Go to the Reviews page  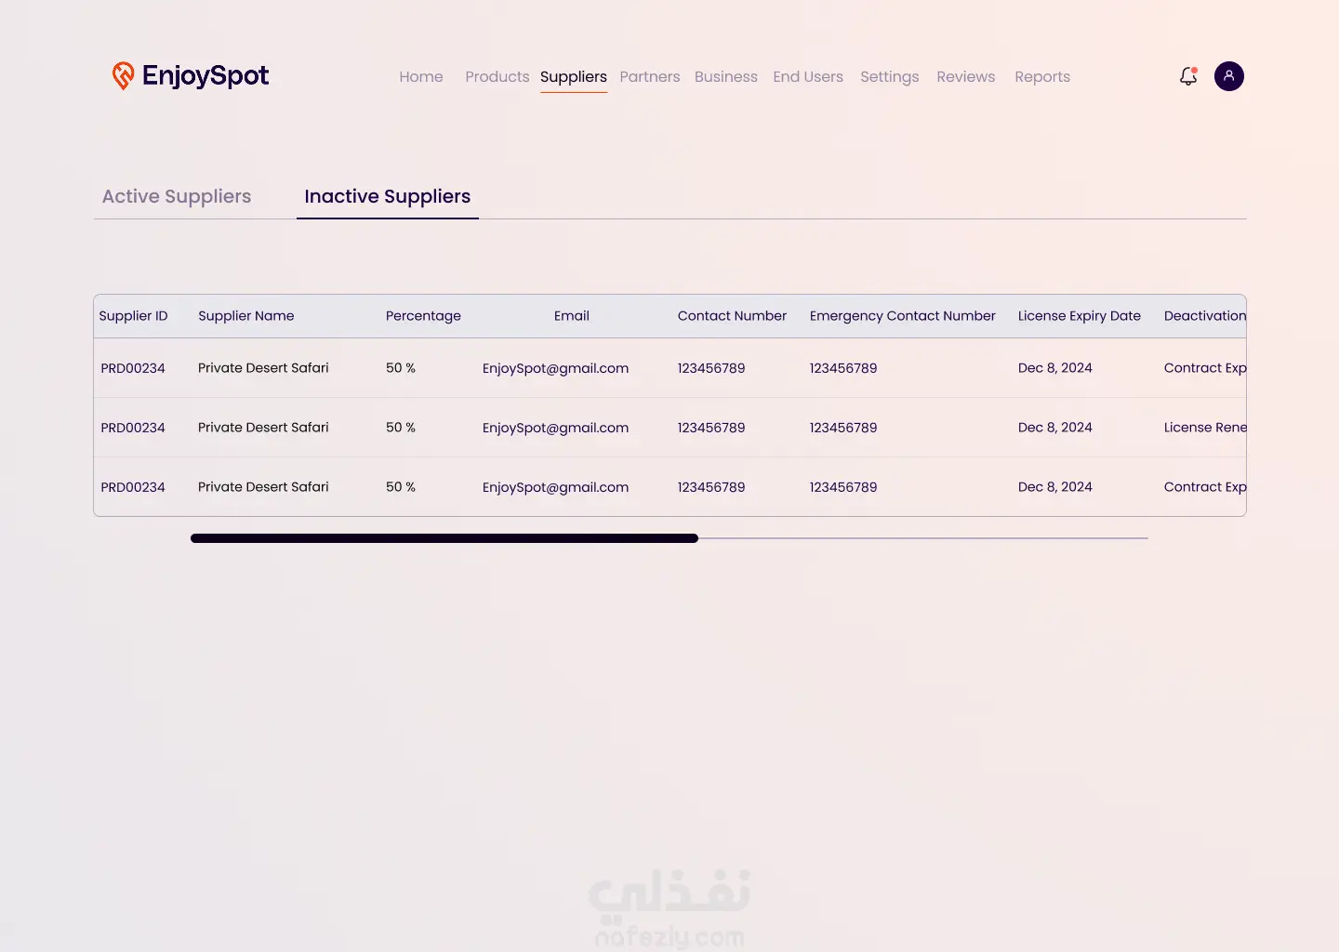coord(966,77)
